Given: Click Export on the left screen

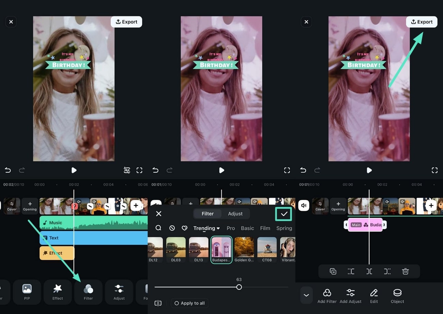Looking at the screenshot, I should pos(126,22).
